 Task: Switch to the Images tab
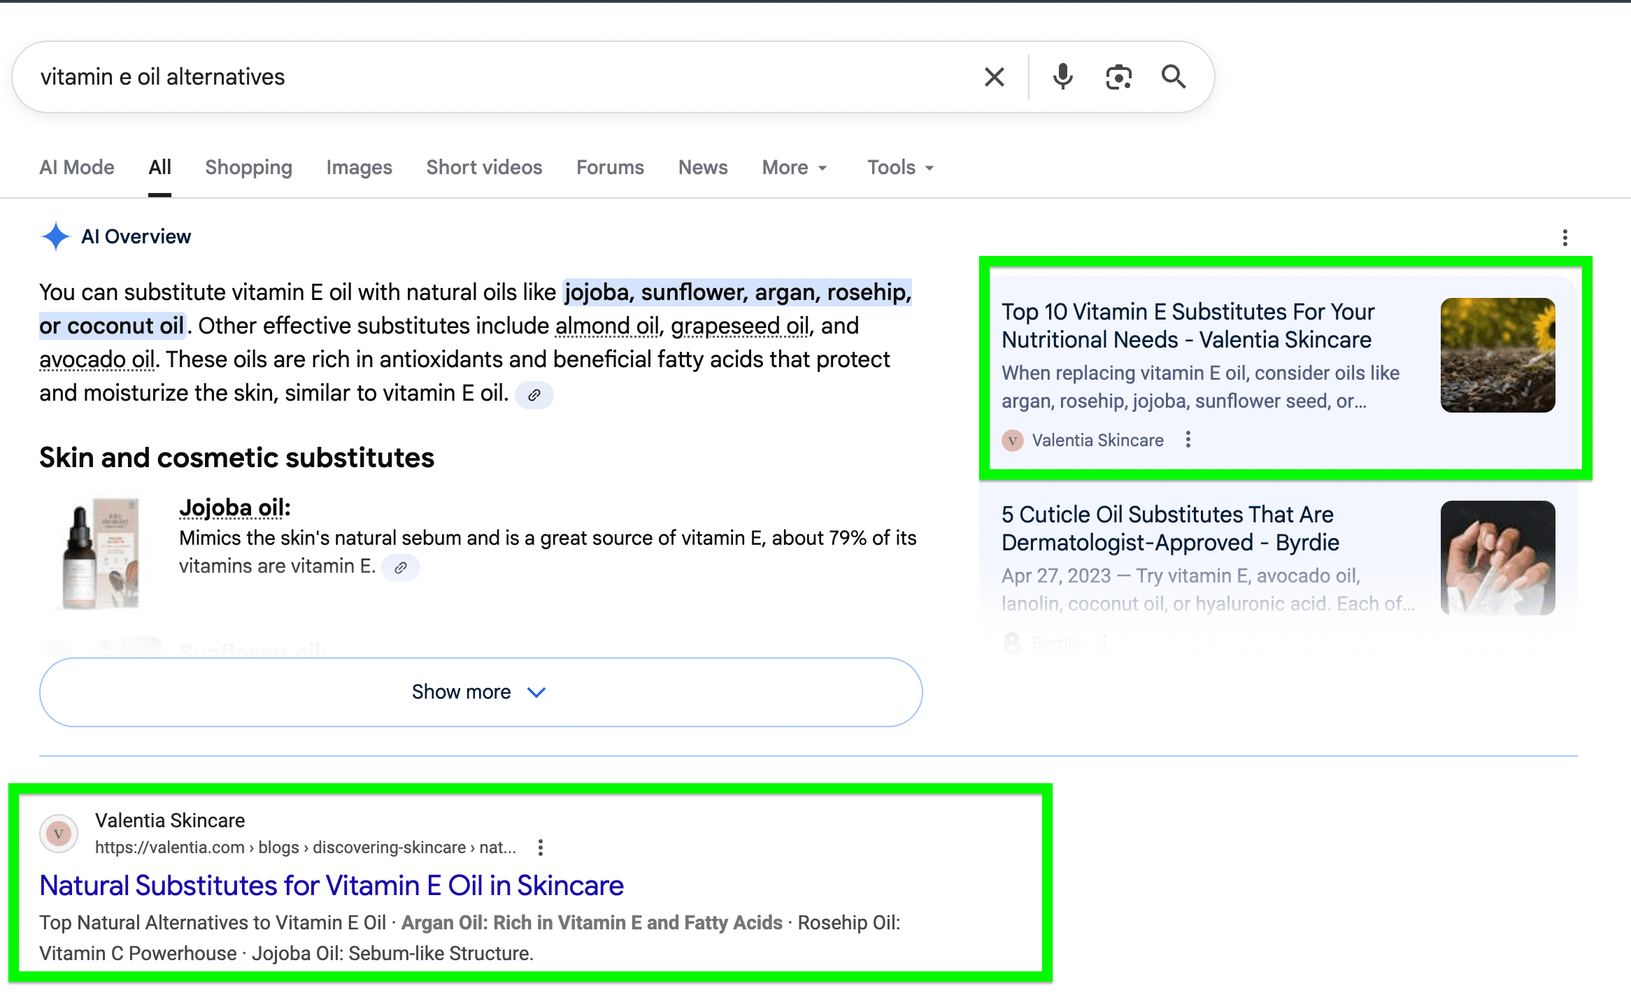(359, 167)
